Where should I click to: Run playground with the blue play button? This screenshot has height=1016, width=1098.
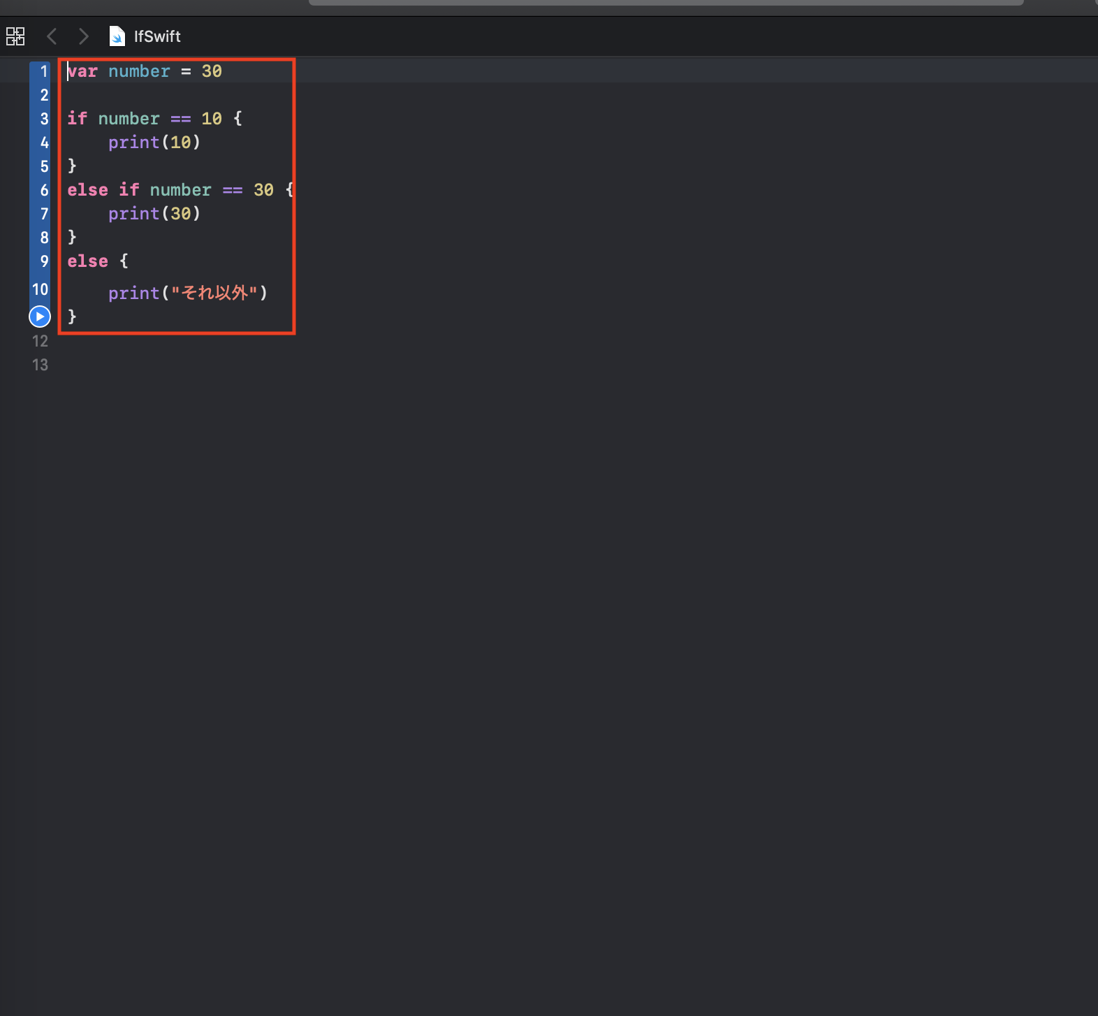coord(40,317)
